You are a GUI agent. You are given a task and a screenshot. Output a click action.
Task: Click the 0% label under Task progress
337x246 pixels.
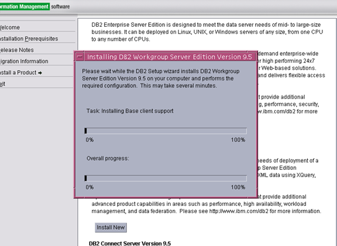click(x=90, y=140)
